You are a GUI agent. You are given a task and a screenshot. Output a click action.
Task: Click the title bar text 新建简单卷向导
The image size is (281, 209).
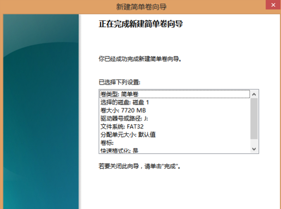click(141, 7)
